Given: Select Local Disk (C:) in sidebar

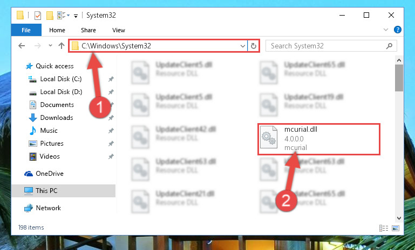Looking at the screenshot, I should tap(61, 79).
